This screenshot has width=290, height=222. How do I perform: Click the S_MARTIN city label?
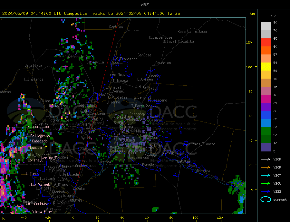click(133, 131)
